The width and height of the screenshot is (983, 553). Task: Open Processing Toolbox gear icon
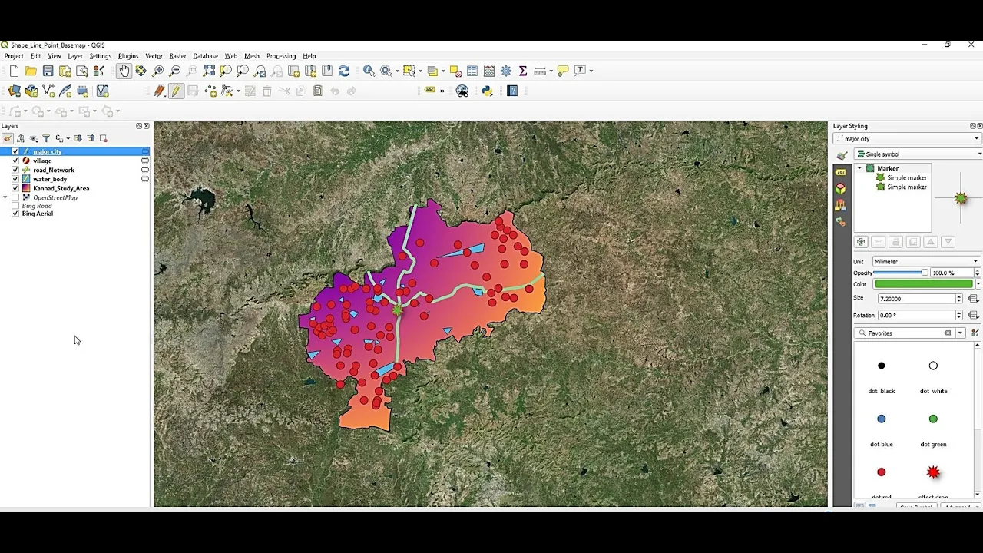(x=506, y=71)
